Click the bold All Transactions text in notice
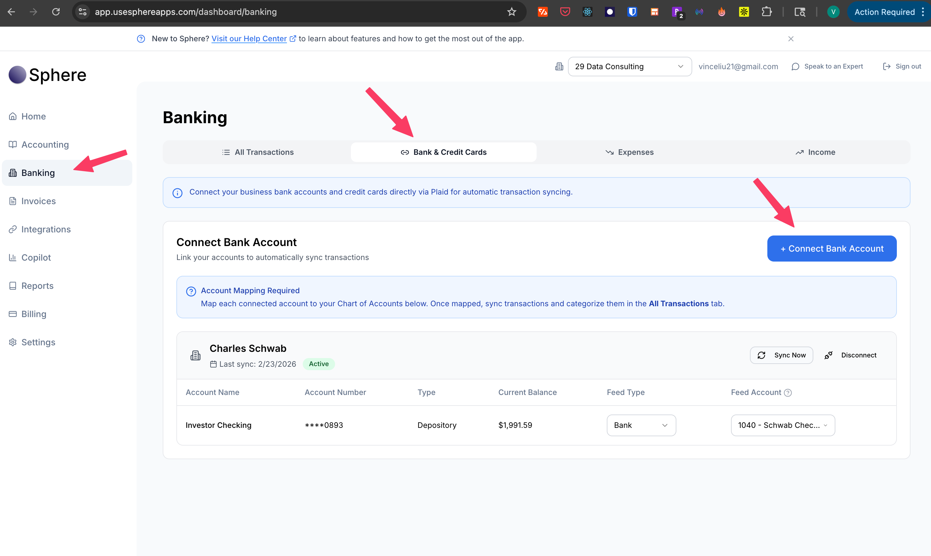Image resolution: width=931 pixels, height=556 pixels. tap(679, 304)
